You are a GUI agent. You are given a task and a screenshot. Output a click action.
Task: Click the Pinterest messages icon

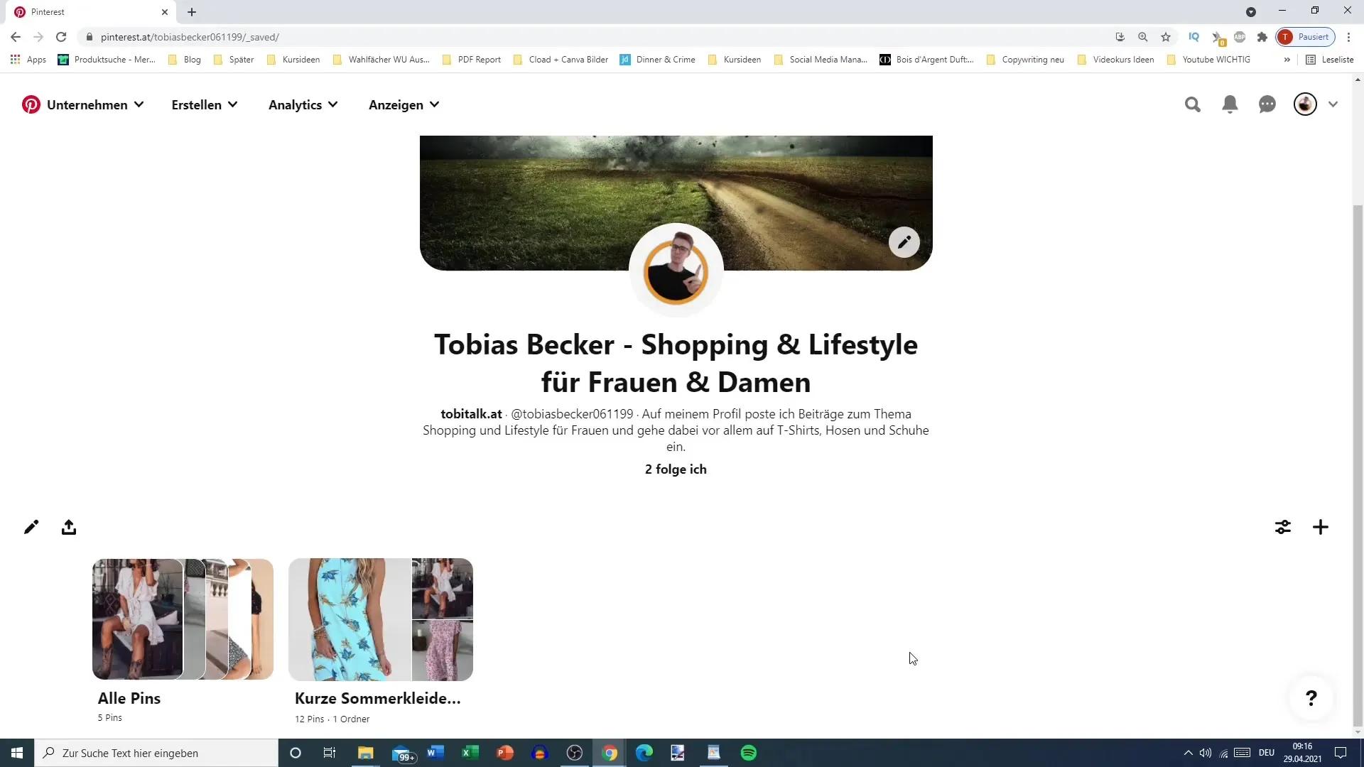1267,104
